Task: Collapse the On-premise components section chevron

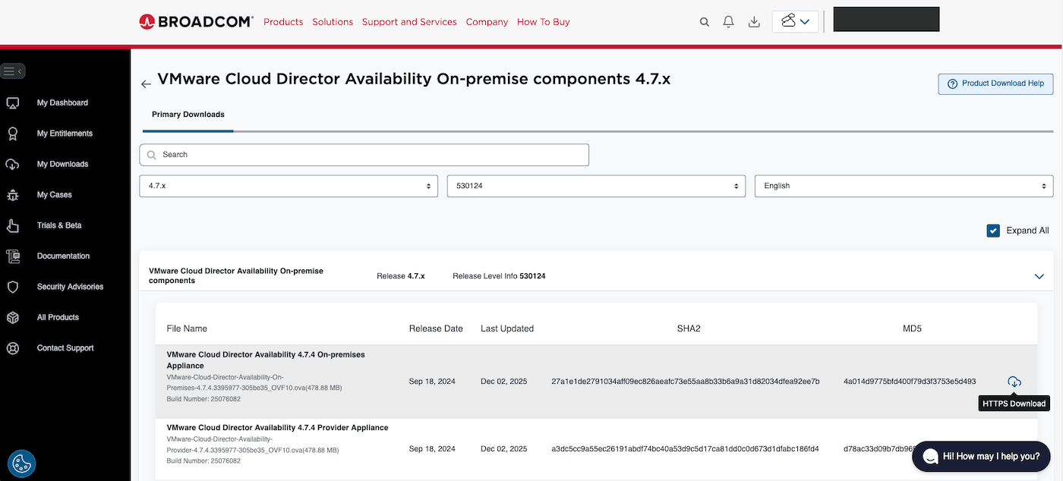Action: click(1039, 277)
